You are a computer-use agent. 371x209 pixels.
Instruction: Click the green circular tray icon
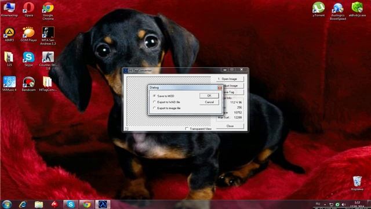pos(337,204)
